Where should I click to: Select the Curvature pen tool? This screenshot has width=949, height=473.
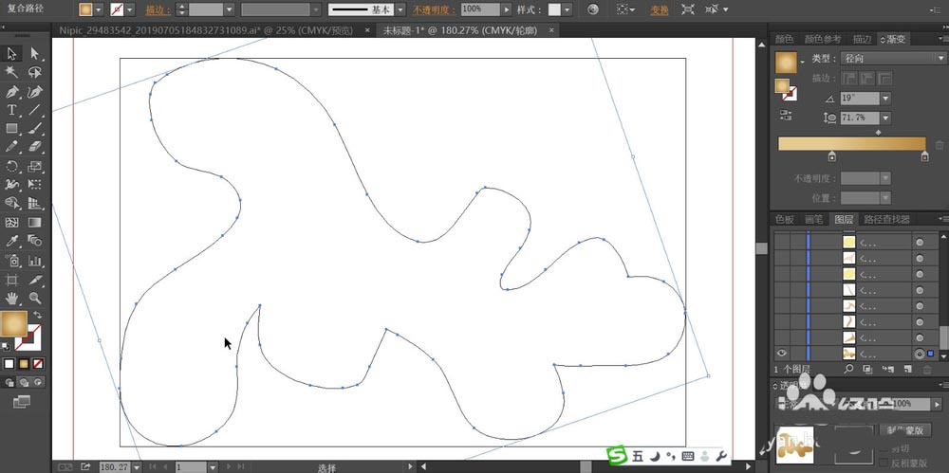(x=34, y=91)
